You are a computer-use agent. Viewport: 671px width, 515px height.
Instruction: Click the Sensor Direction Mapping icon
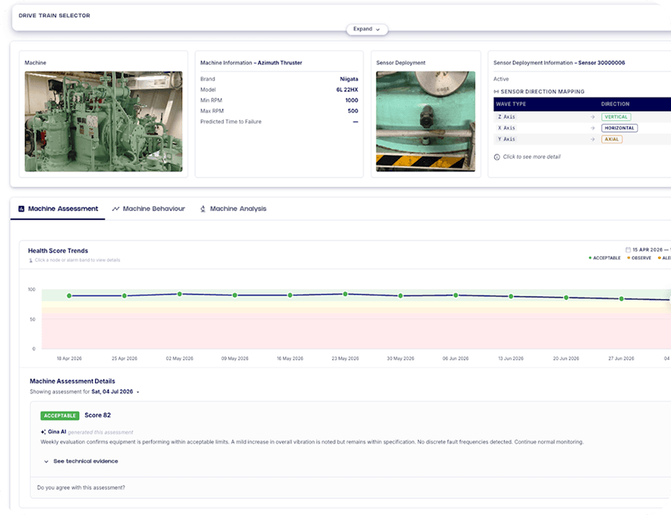click(496, 91)
